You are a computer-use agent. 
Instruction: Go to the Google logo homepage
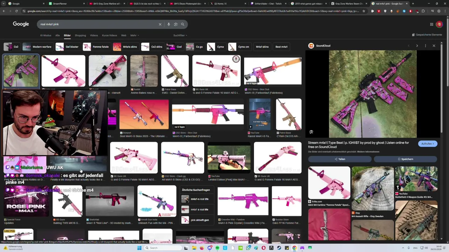click(x=21, y=24)
